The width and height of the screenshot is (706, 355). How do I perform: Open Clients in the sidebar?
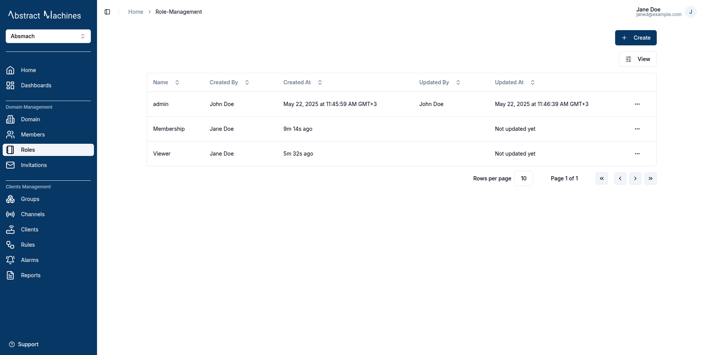tap(48, 230)
